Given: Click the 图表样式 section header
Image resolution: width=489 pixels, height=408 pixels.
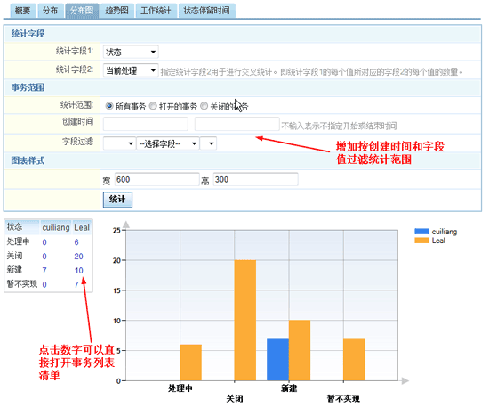Looking at the screenshot, I should tap(28, 160).
